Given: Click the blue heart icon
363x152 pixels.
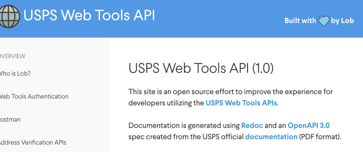Looking at the screenshot, I should point(323,21).
